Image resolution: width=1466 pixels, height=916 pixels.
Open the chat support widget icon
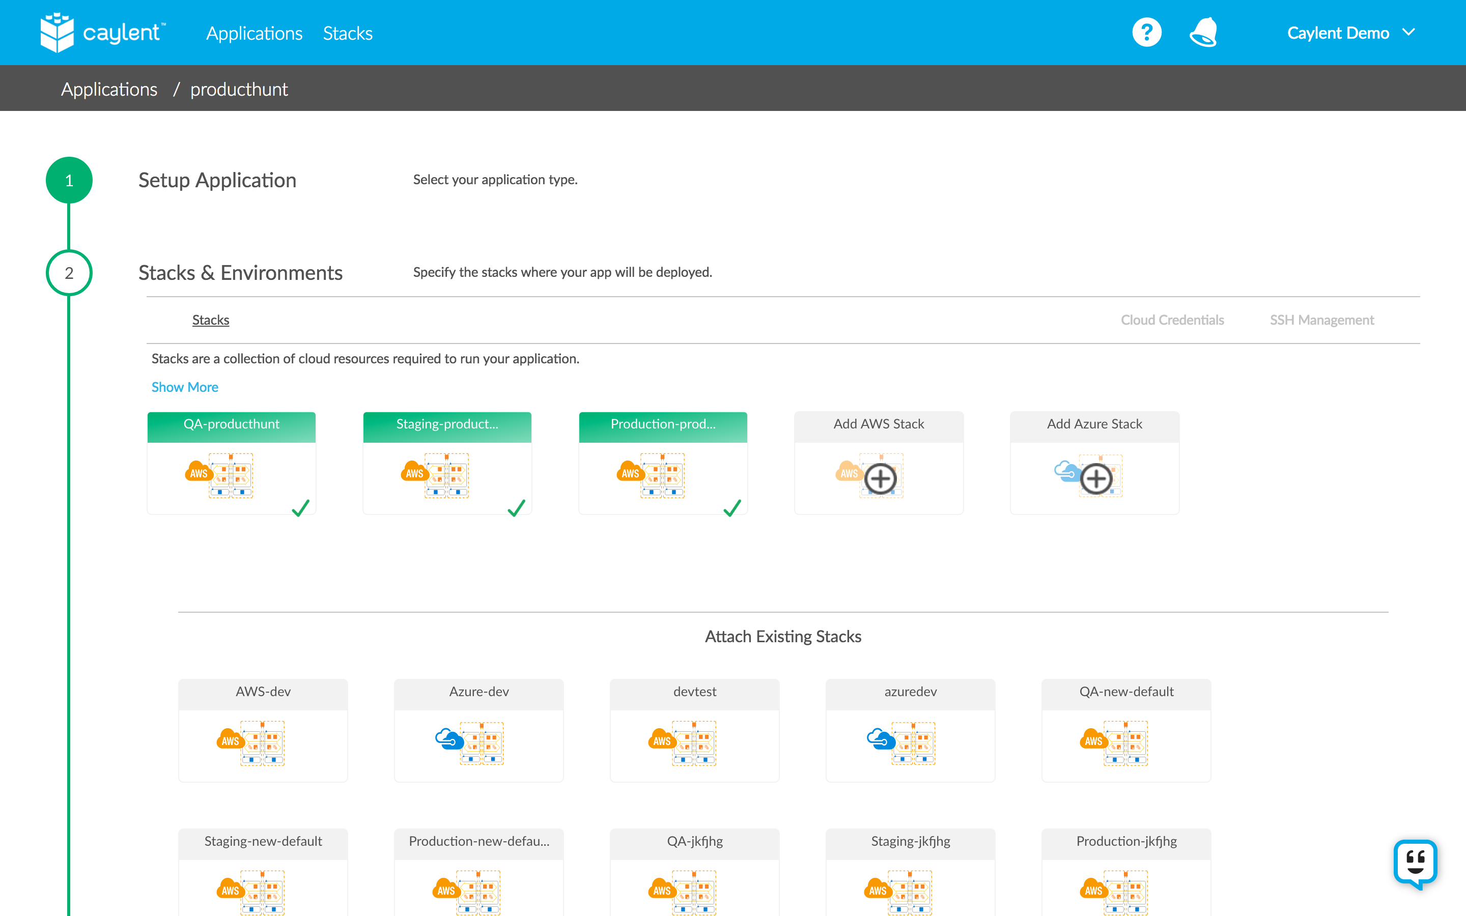point(1415,863)
